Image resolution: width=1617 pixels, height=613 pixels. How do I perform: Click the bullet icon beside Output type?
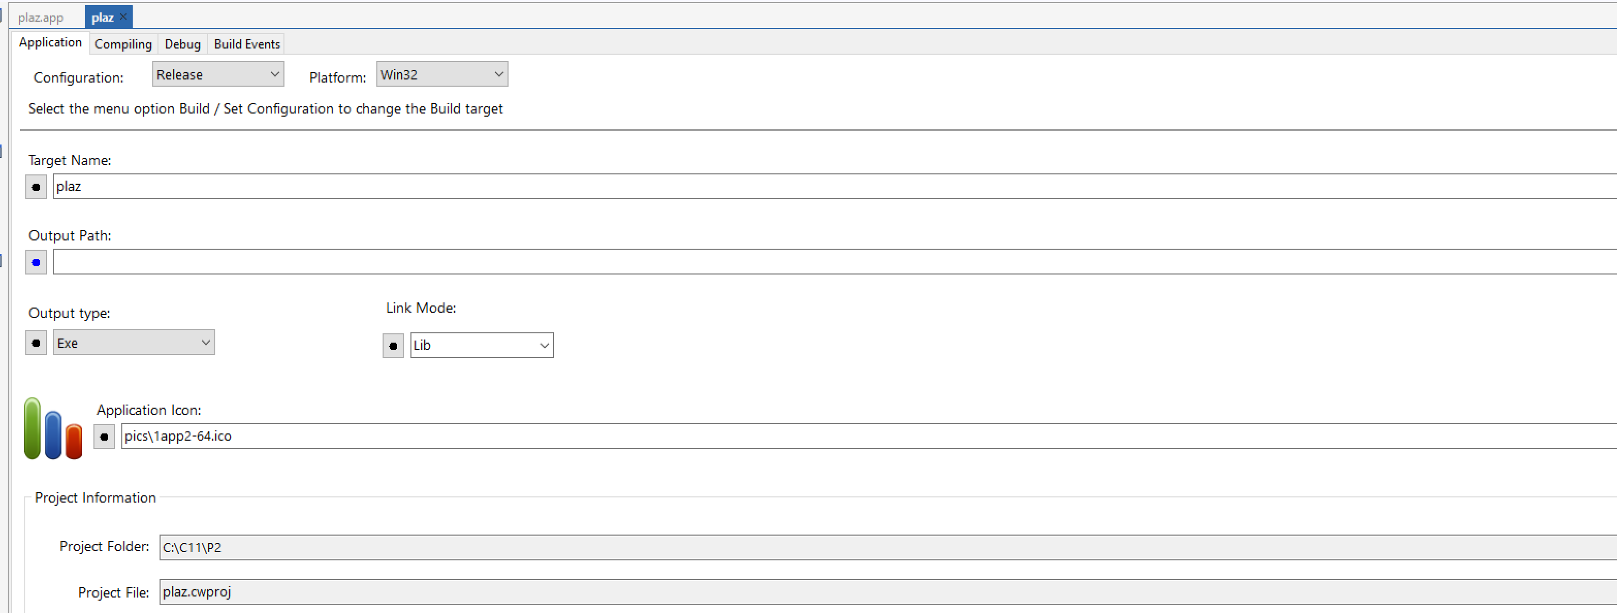coord(36,343)
